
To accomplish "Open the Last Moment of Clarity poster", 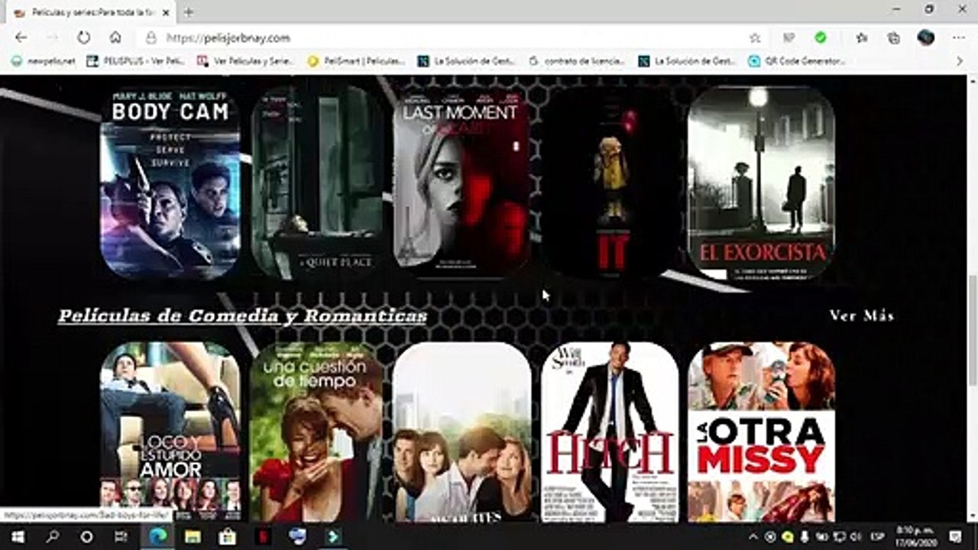I will click(461, 181).
